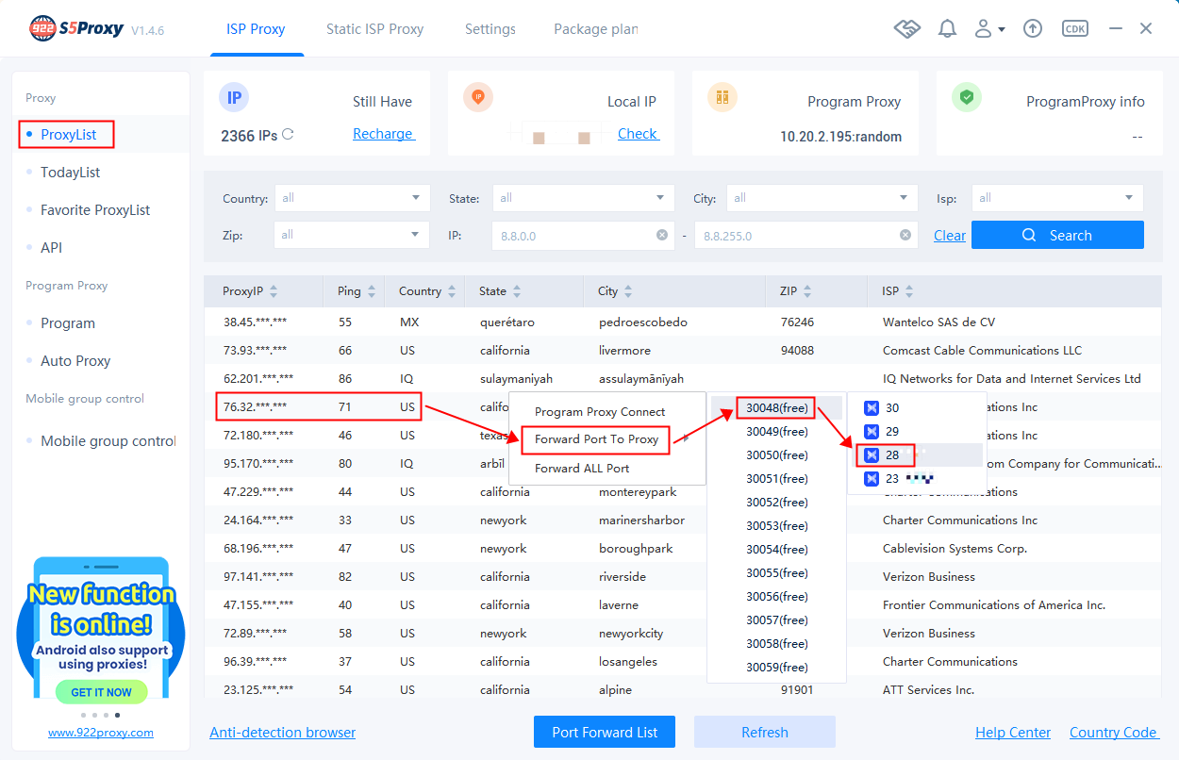The width and height of the screenshot is (1179, 760).
Task: Open the Help Center link
Action: (1013, 733)
